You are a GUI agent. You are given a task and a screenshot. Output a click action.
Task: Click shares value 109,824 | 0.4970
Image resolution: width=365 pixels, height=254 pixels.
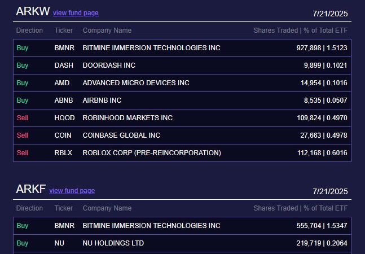tap(322, 118)
